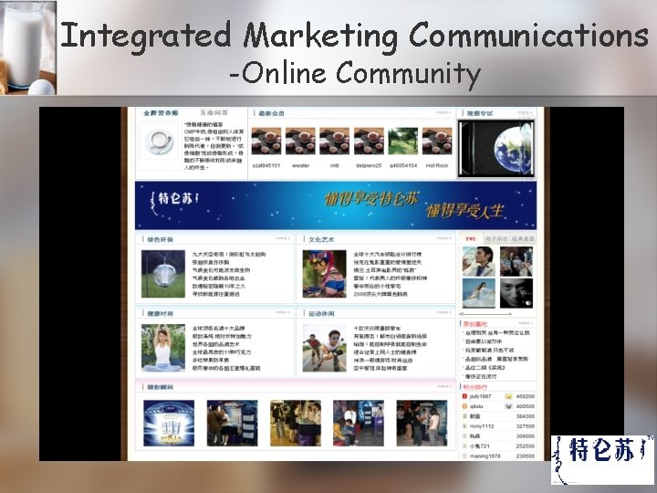Open ranked user july1987 profile

[x=480, y=396]
